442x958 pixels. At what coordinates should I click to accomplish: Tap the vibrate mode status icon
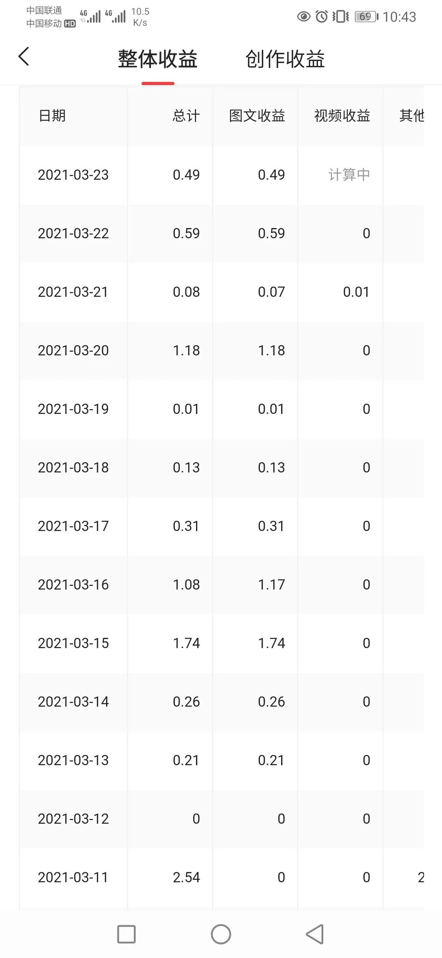341,17
